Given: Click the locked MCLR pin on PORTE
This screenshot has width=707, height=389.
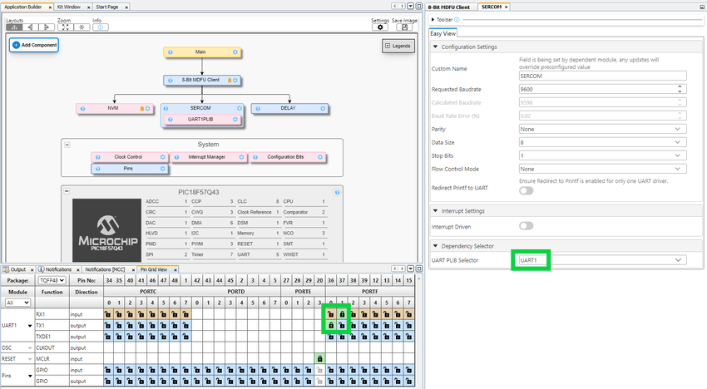Looking at the screenshot, I should pos(320,358).
